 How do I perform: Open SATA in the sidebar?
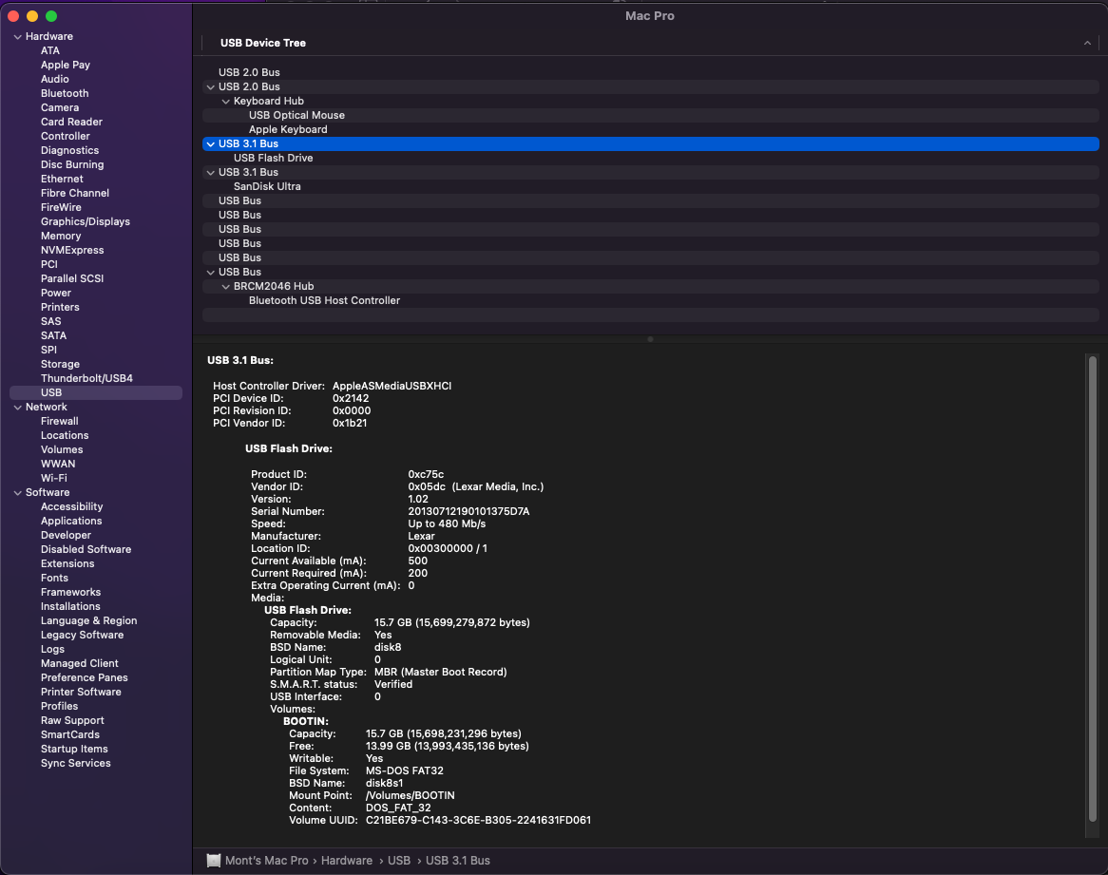point(53,335)
